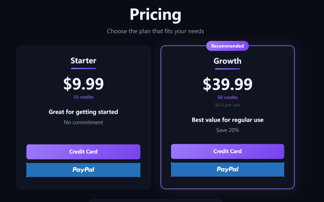Click the purple underline beneath Starter
The image size is (324, 202).
(83, 69)
